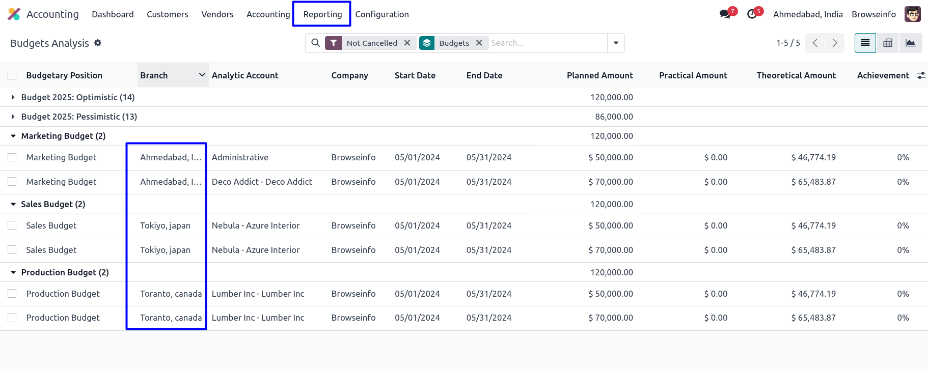This screenshot has width=928, height=369.
Task: Go to next page of records
Action: pos(834,43)
